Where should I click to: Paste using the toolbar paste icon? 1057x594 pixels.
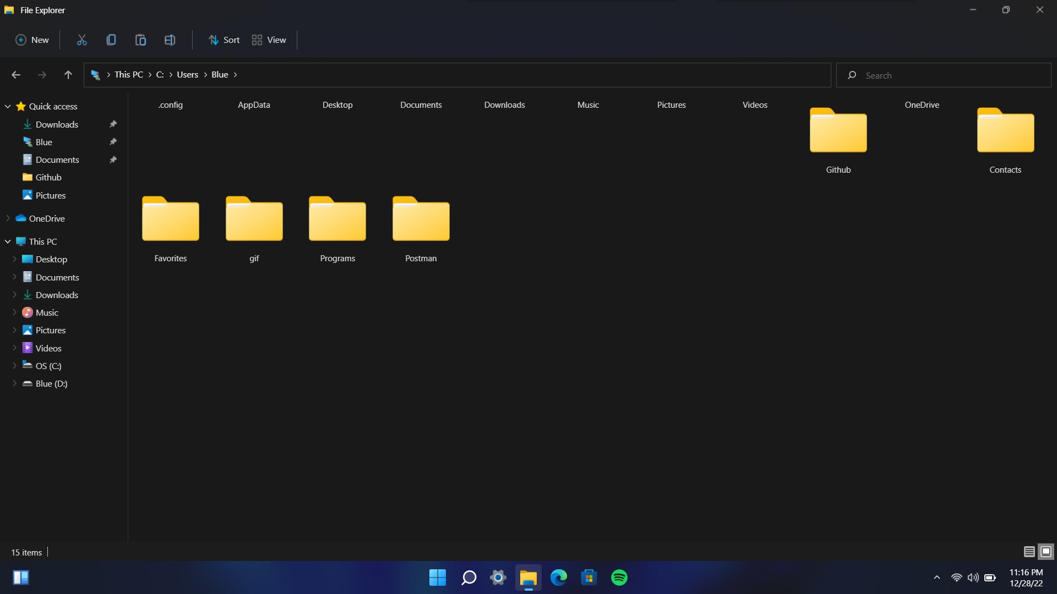coord(140,40)
